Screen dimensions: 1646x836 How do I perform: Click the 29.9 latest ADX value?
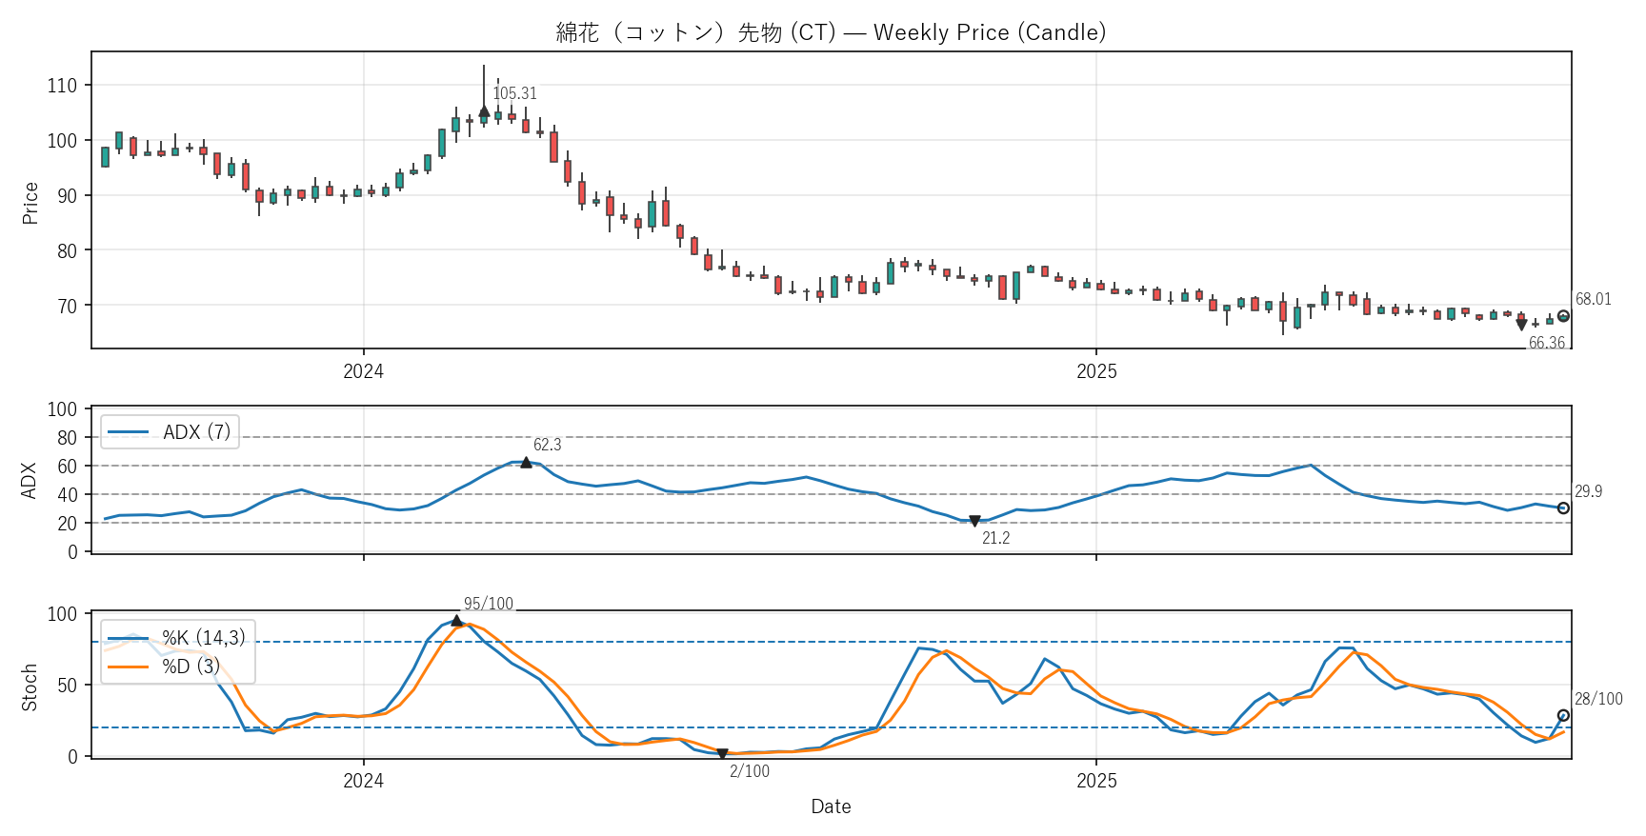click(x=1588, y=491)
